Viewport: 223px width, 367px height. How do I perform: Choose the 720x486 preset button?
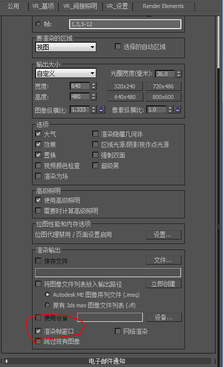[x=163, y=86]
